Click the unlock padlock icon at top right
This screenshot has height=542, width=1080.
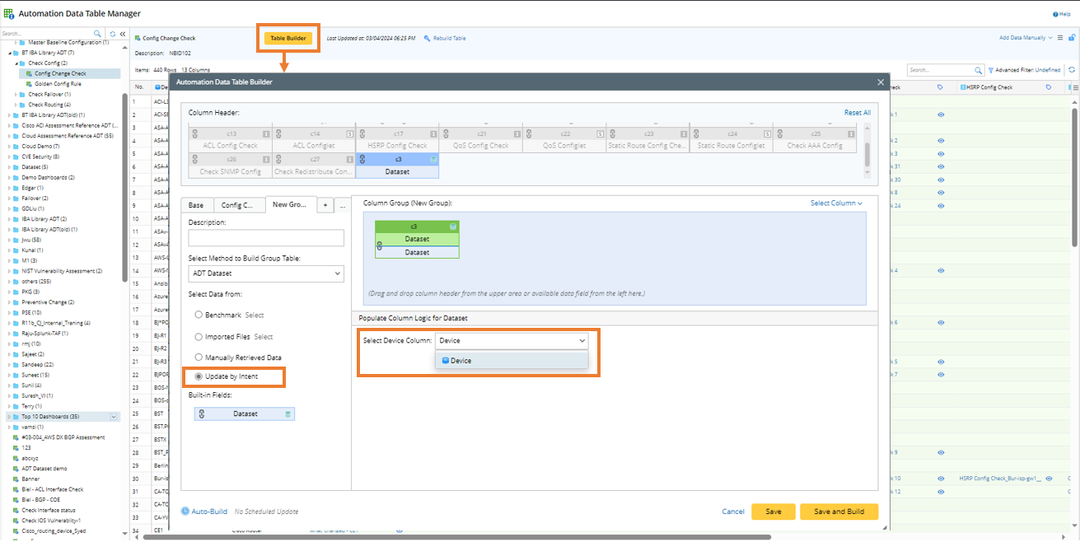pyautogui.click(x=1072, y=38)
